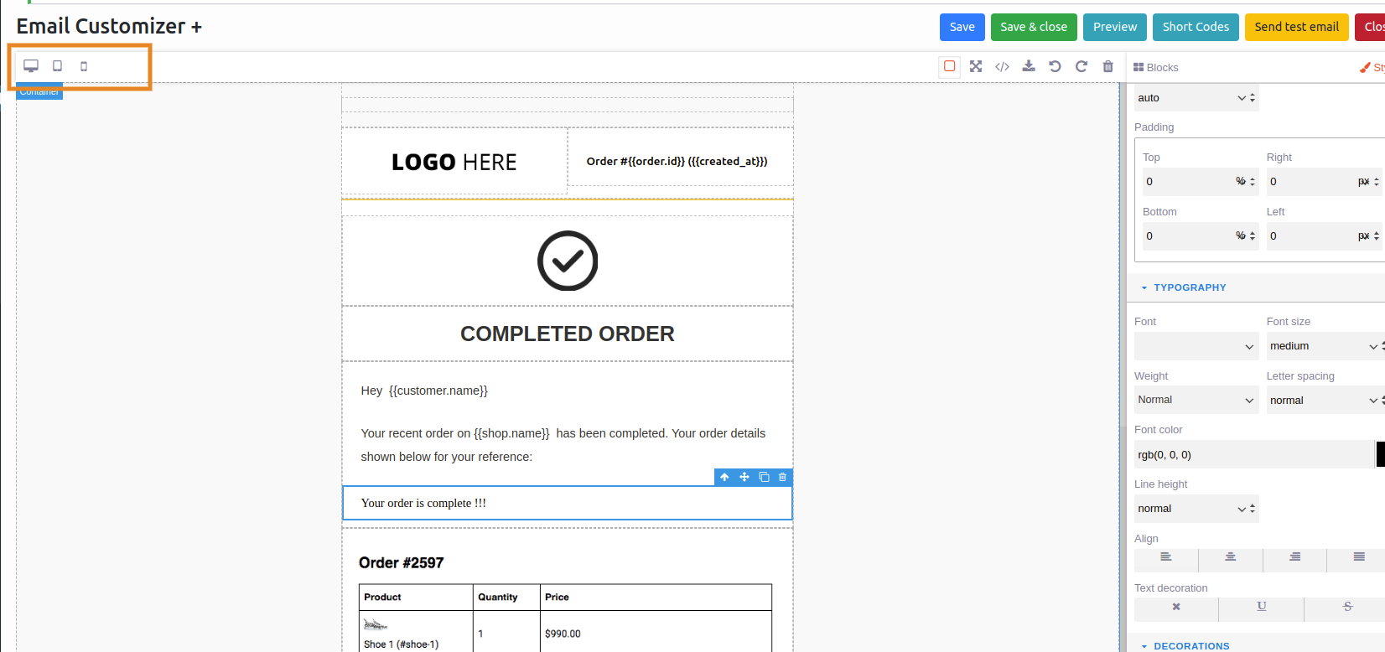View the template source code
Image resolution: width=1385 pixels, height=652 pixels.
pos(1002,66)
